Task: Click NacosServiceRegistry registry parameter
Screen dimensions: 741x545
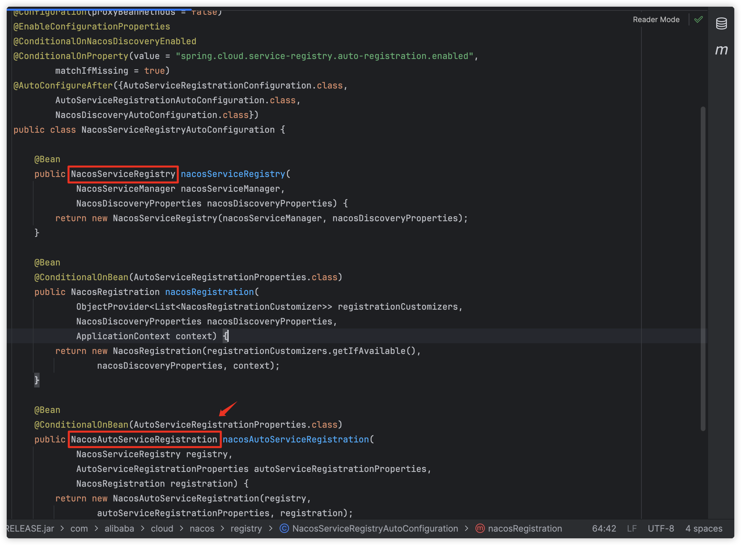Action: (x=152, y=454)
